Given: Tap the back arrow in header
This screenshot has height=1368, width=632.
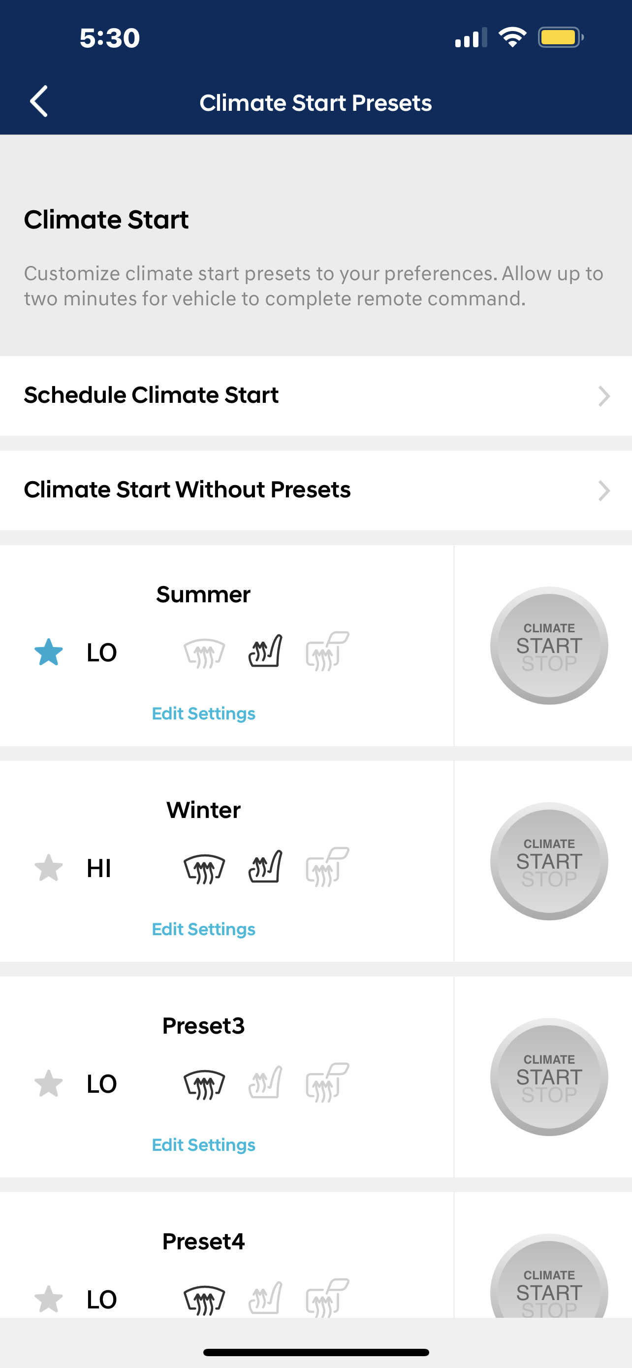Looking at the screenshot, I should [x=39, y=101].
